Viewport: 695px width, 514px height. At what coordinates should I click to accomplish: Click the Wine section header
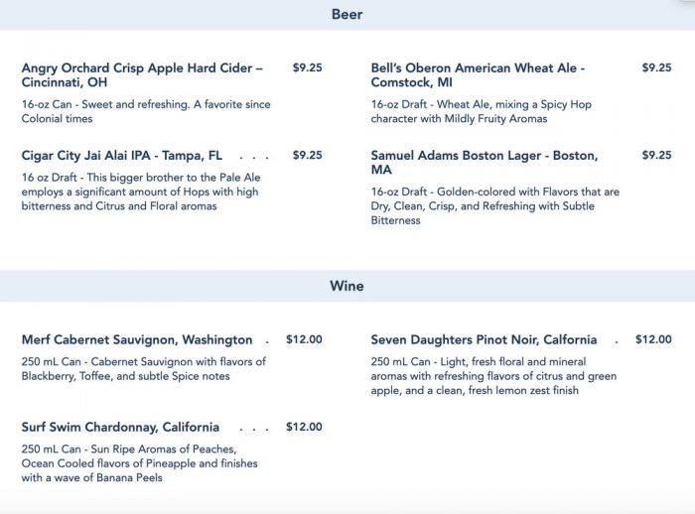[x=347, y=286]
